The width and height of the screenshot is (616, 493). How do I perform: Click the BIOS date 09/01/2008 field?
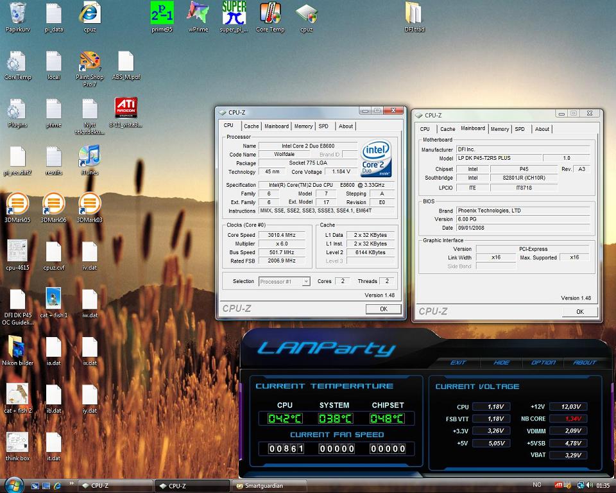point(524,228)
